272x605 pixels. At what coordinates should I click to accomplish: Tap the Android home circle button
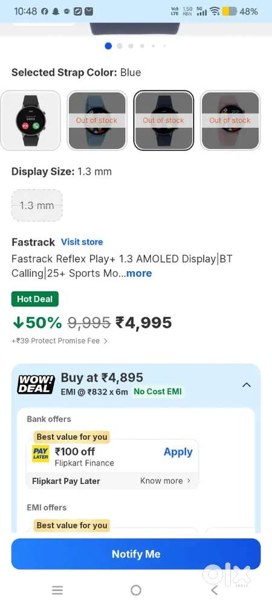pos(135,590)
